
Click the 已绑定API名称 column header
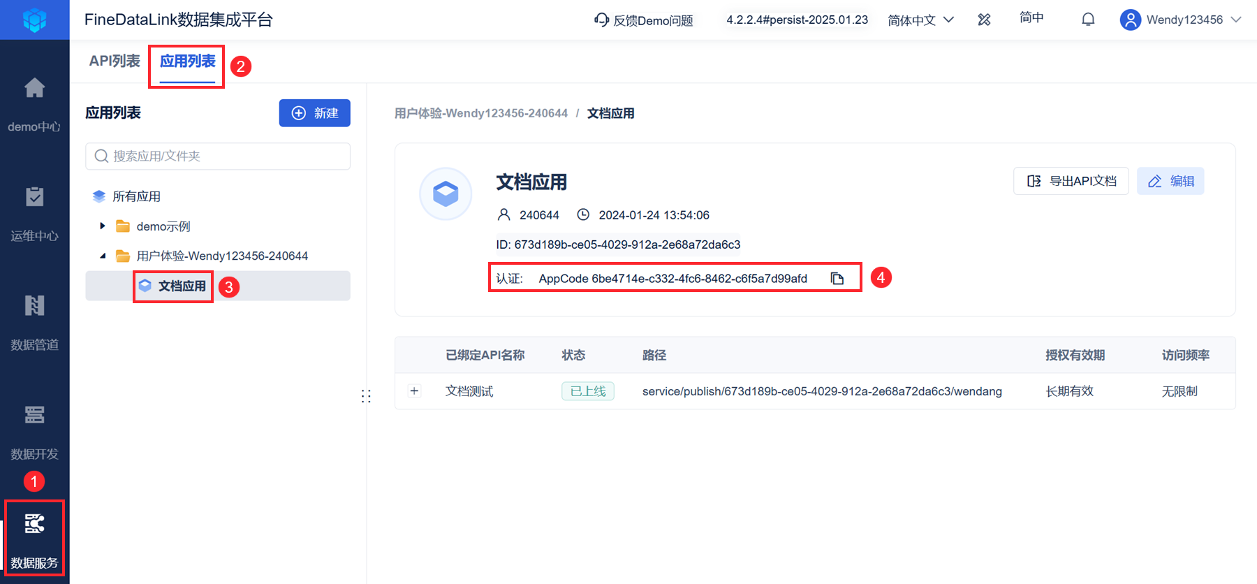(x=485, y=355)
